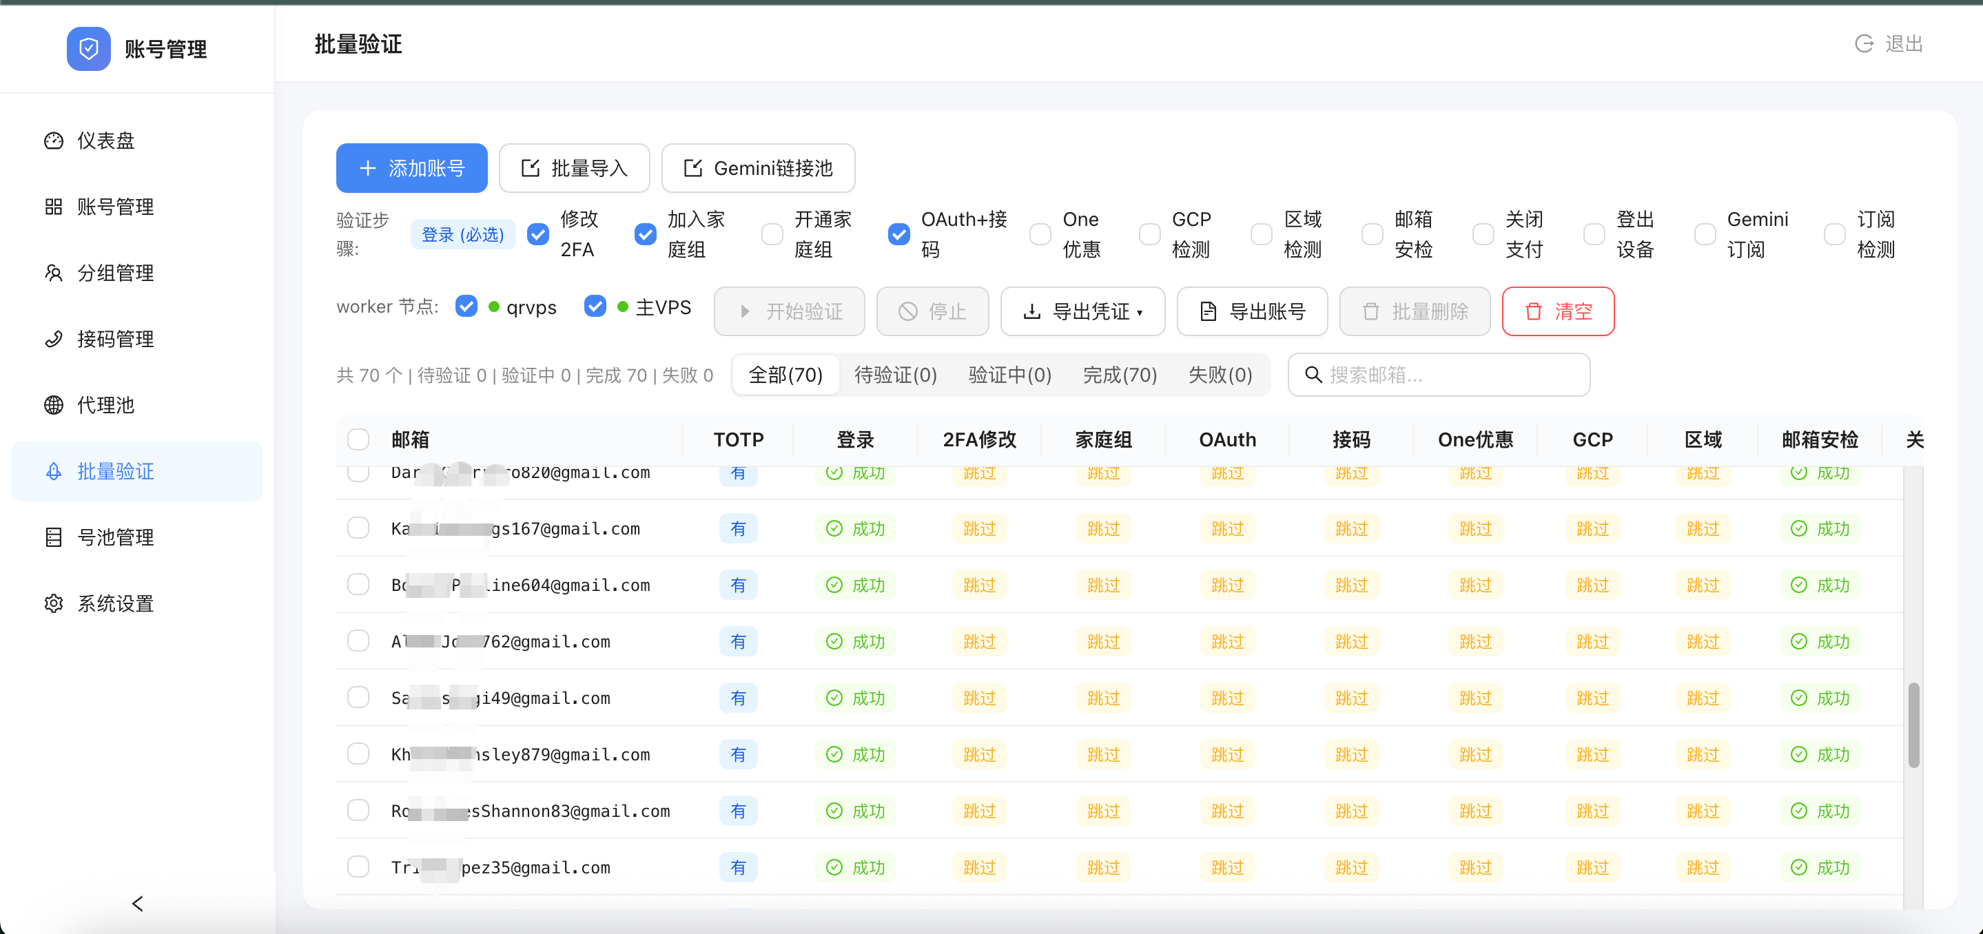Image resolution: width=1983 pixels, height=934 pixels.
Task: Click the 导出账号 button label
Action: (x=1267, y=311)
